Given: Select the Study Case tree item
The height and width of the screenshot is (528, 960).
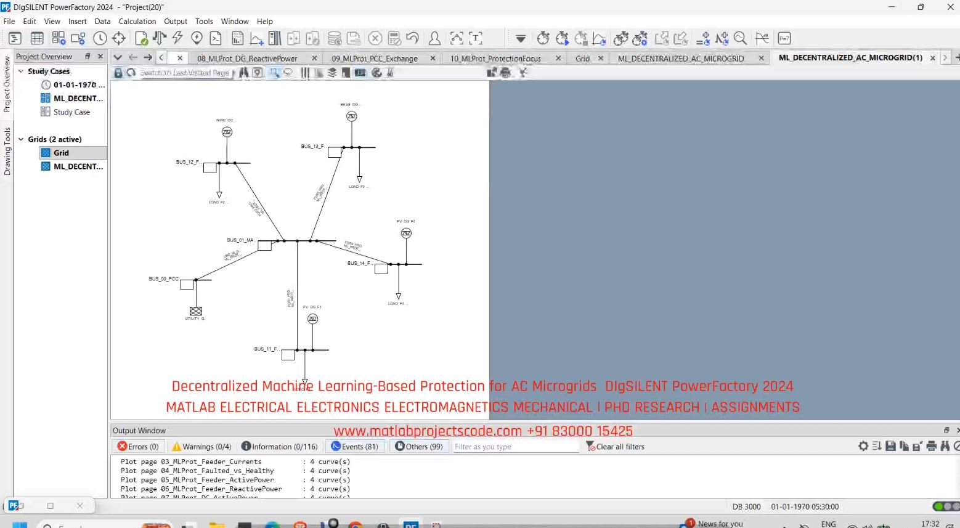Looking at the screenshot, I should (71, 112).
